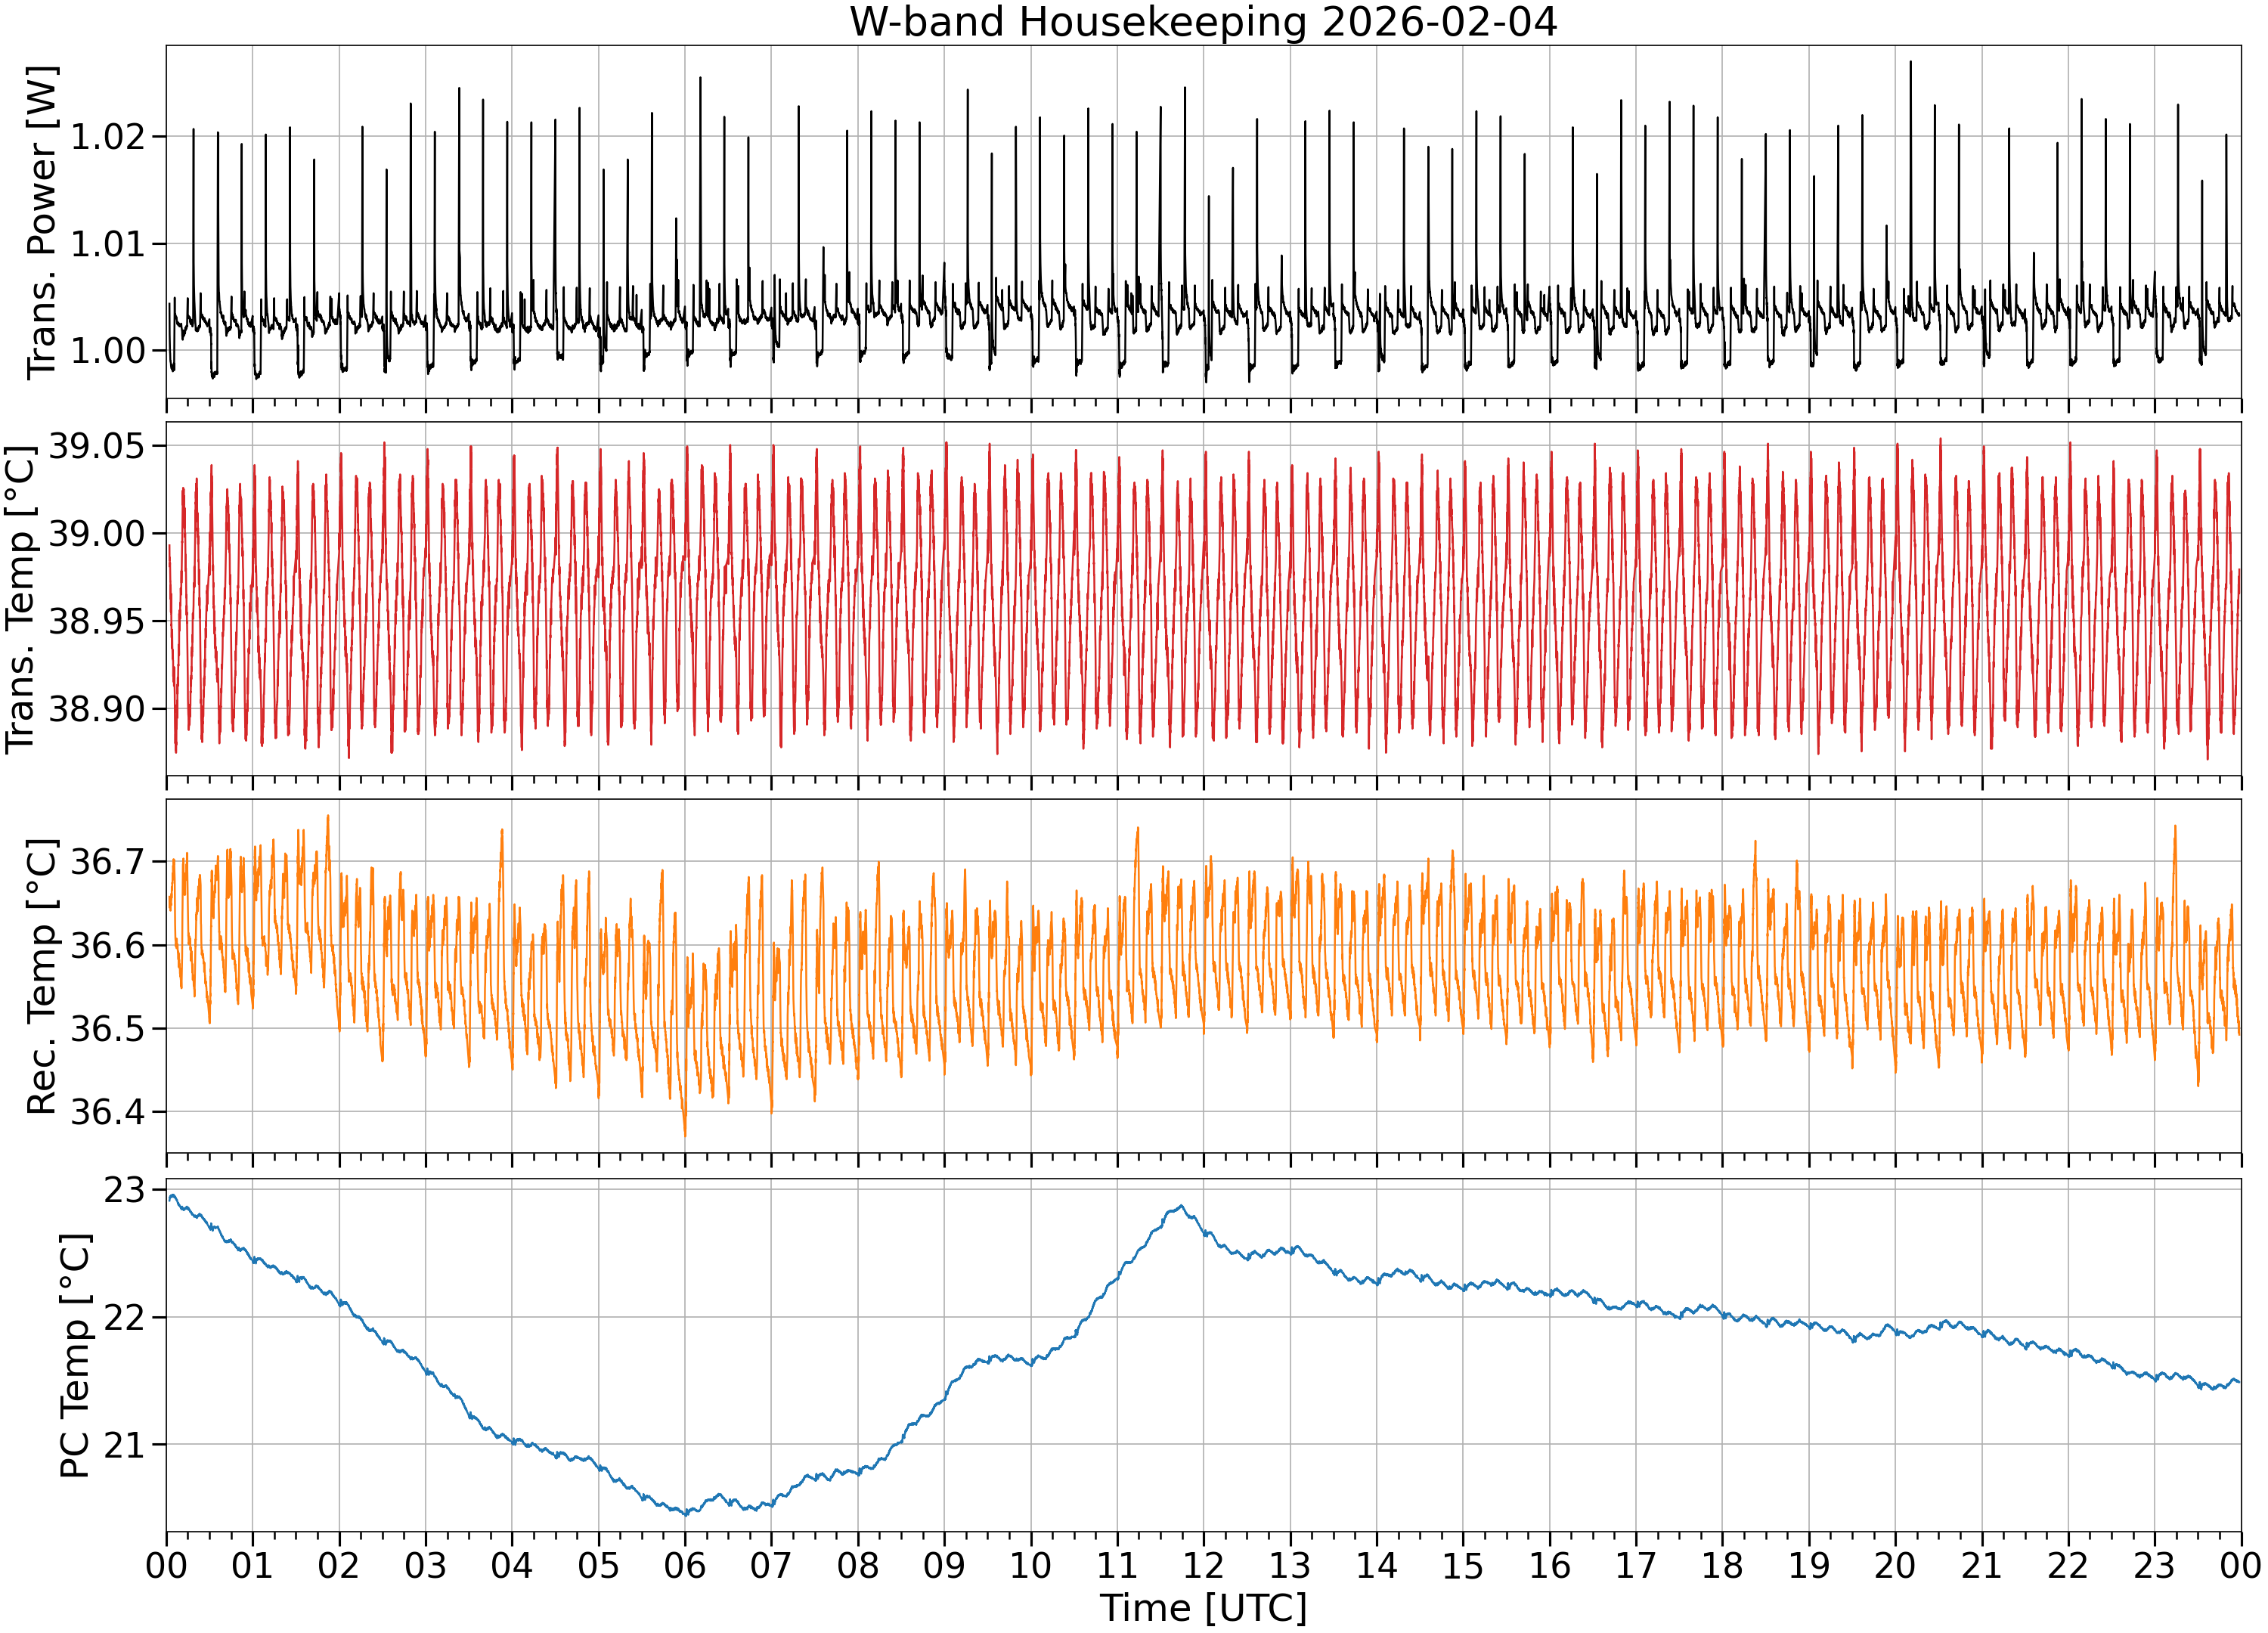Click the 18 hour tick label
Image resolution: width=2268 pixels, height=1633 pixels.
[x=1722, y=1565]
